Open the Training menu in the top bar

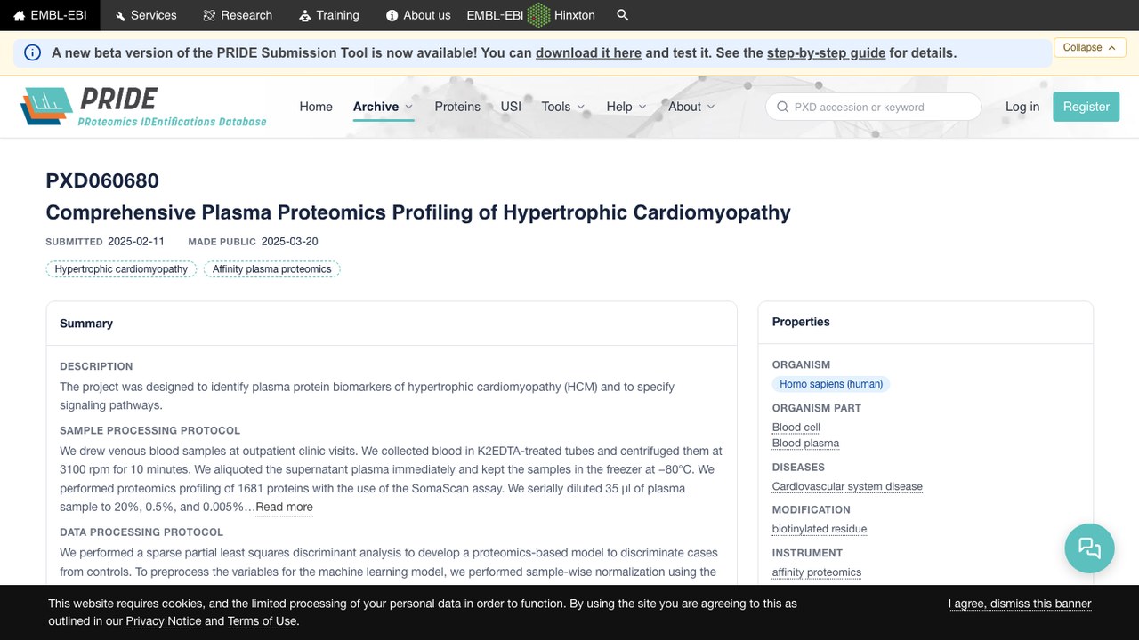(329, 15)
